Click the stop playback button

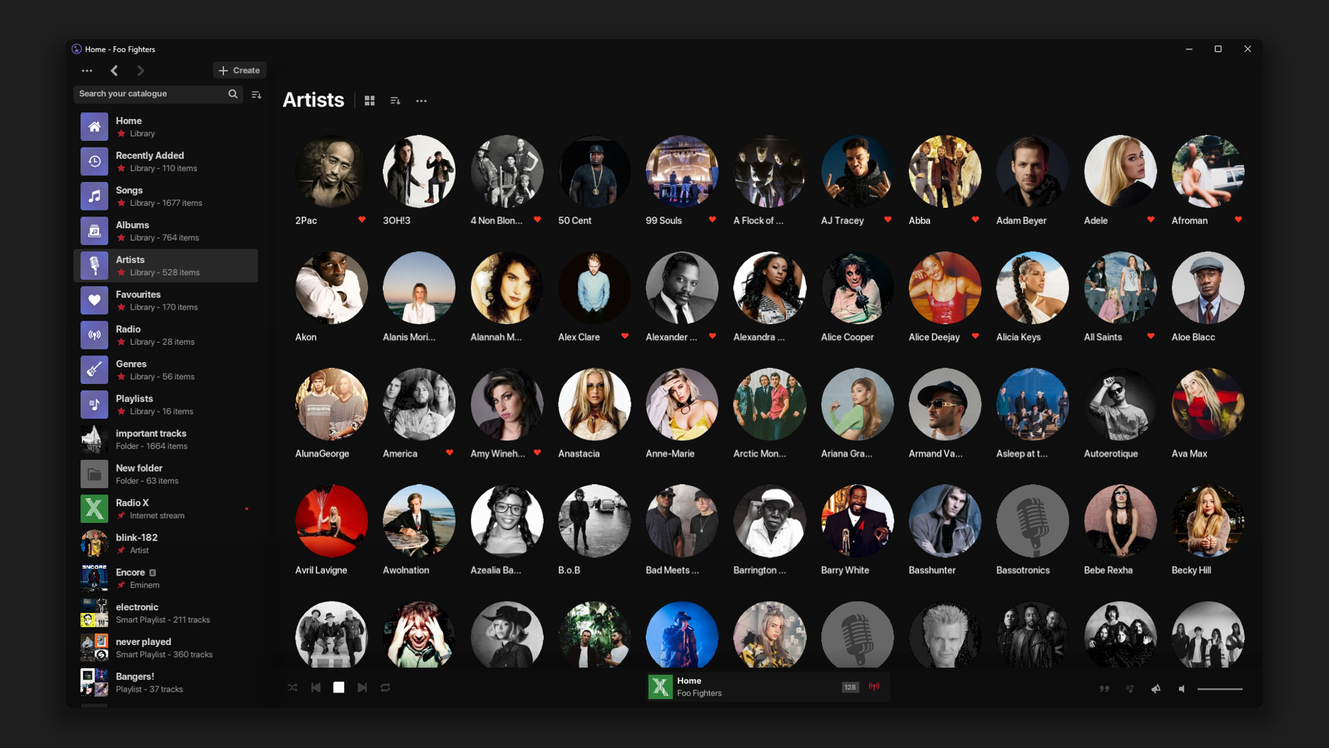[x=339, y=688]
